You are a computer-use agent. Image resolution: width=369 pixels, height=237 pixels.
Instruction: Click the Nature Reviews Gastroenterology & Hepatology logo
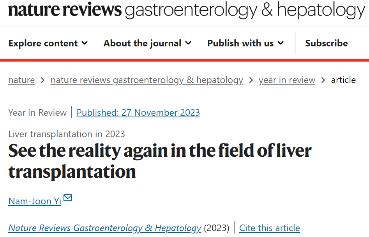[x=187, y=10]
